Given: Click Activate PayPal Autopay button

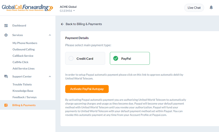Looking at the screenshot, I should pyautogui.click(x=87, y=89).
